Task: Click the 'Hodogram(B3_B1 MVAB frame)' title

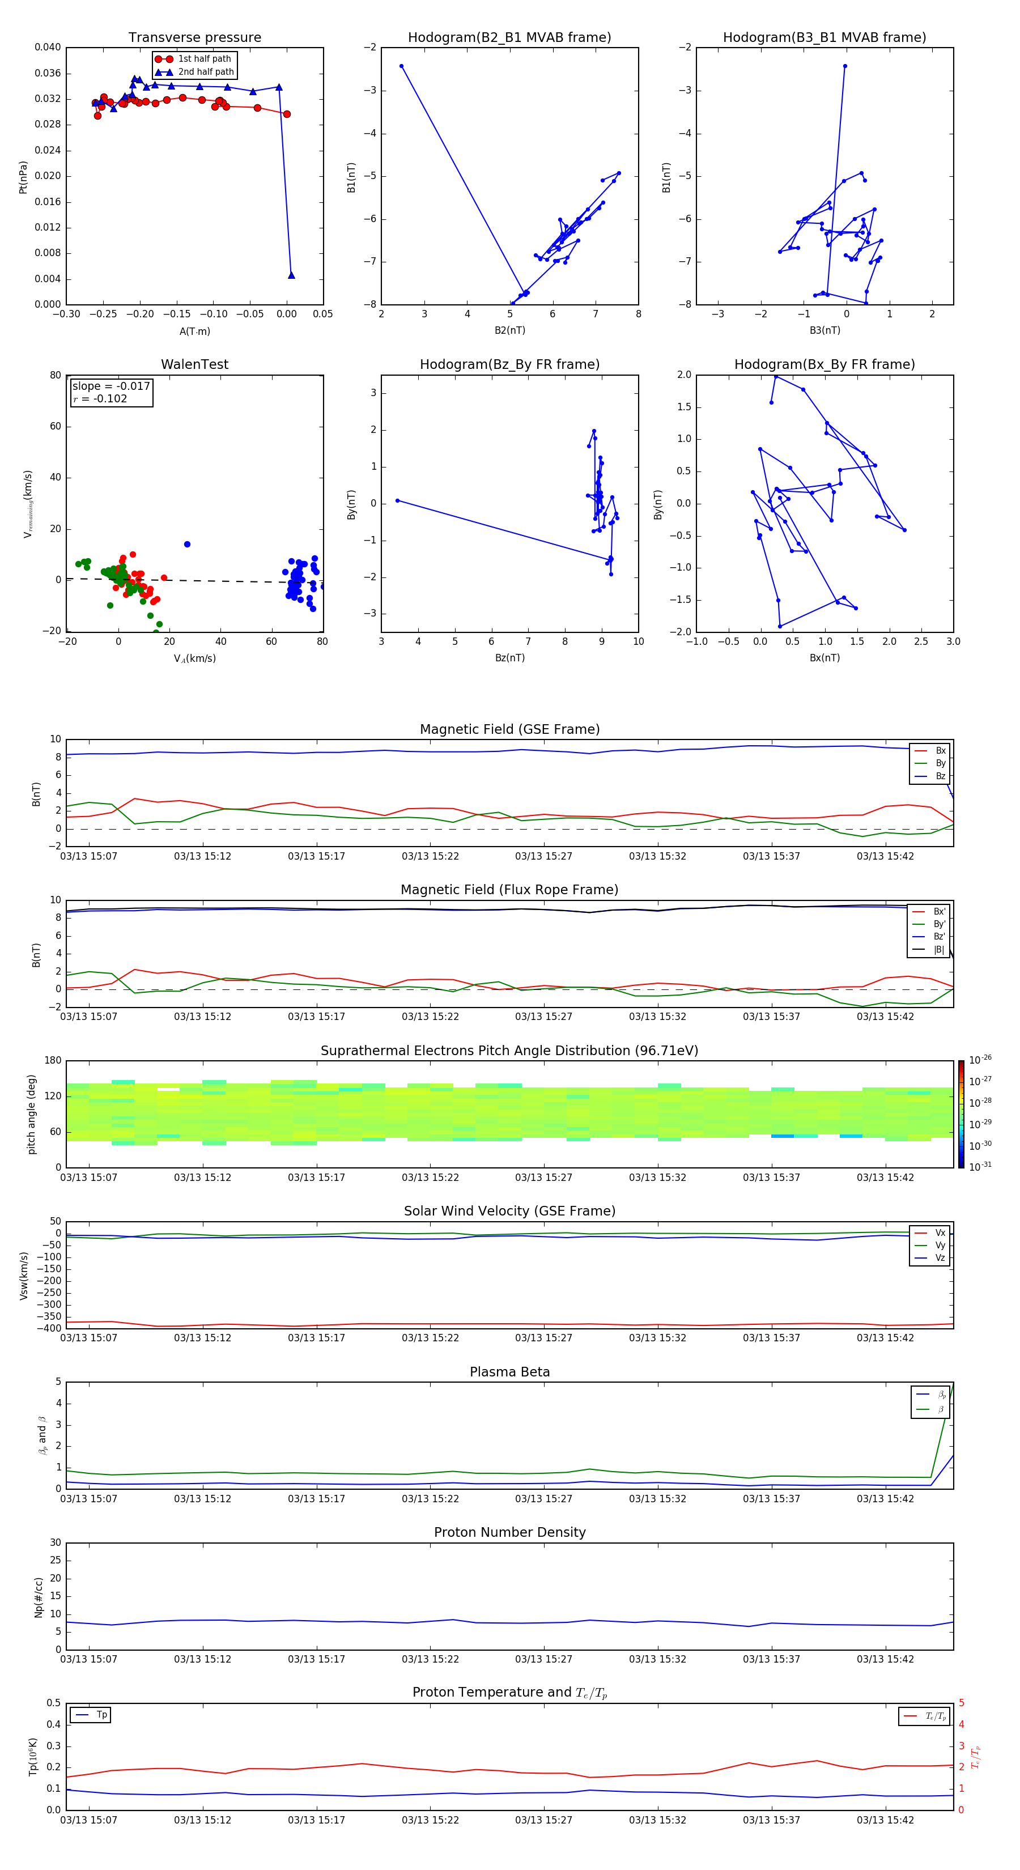Action: (824, 38)
